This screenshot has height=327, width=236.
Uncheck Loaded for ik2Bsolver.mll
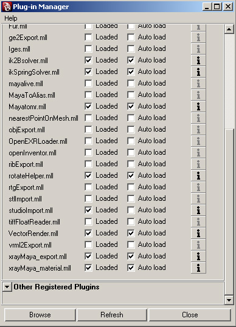pyautogui.click(x=88, y=61)
